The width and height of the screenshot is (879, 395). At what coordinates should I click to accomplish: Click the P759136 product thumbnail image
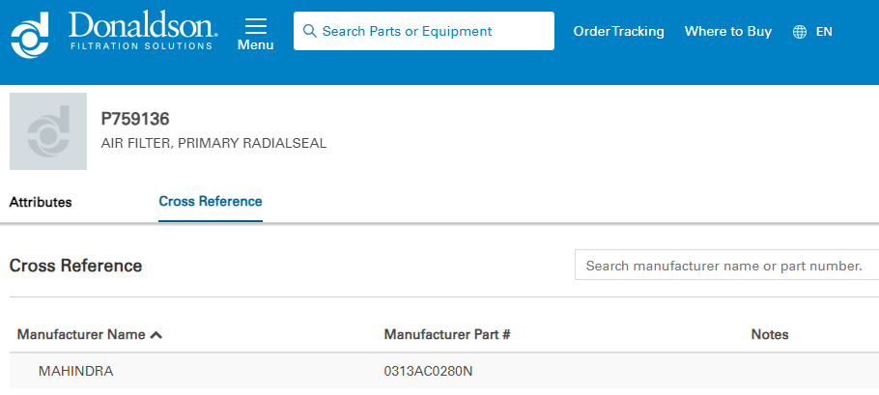tap(48, 131)
